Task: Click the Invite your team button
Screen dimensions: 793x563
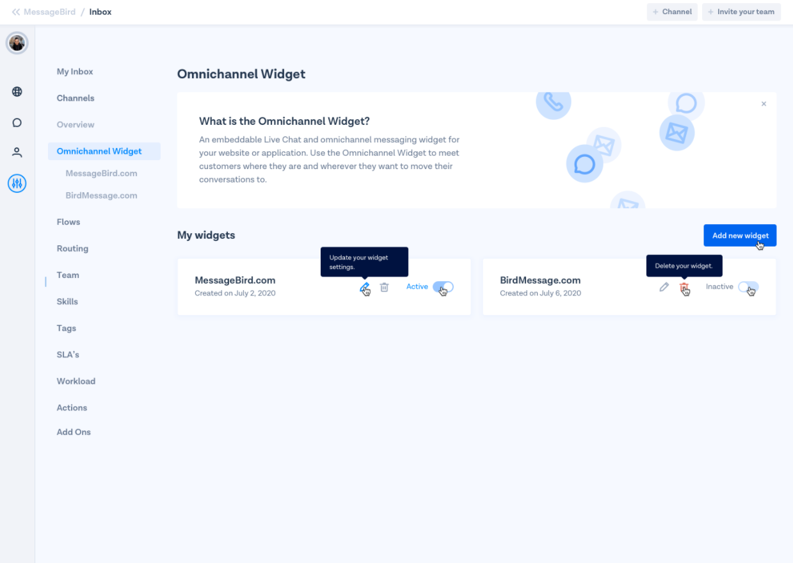Action: (x=741, y=12)
